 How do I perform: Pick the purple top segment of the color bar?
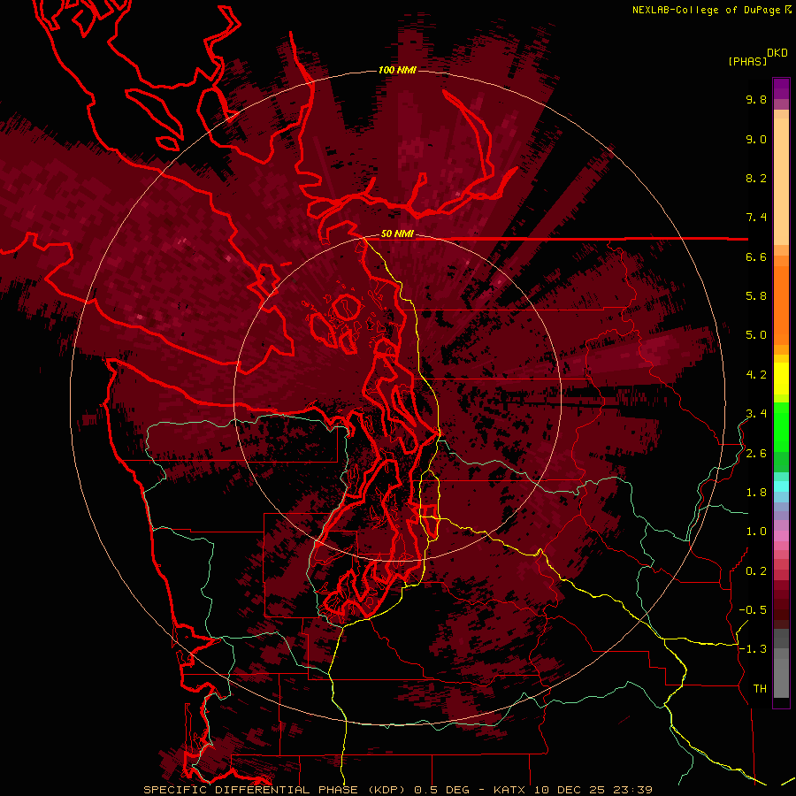coord(781,88)
